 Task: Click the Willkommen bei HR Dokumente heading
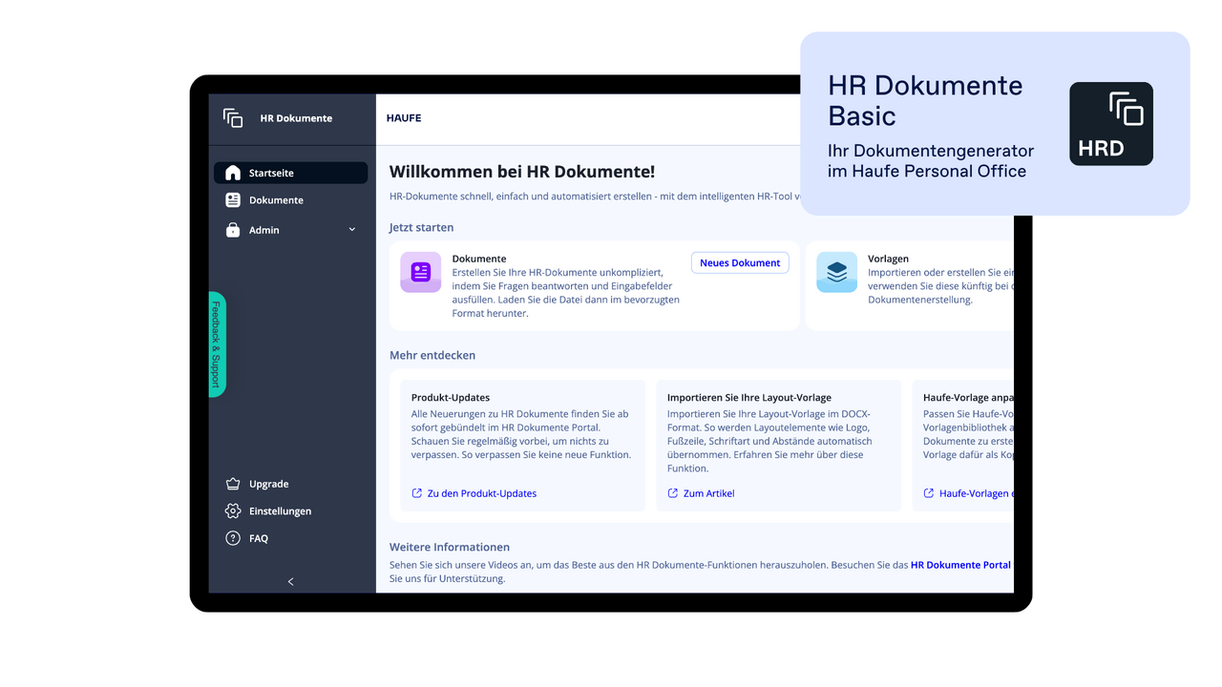click(522, 172)
